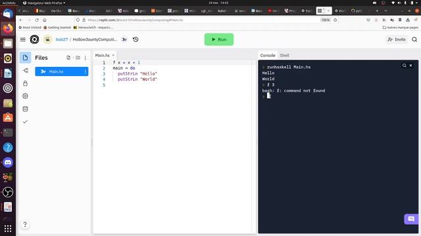Open the bub27 user avatar
Viewport: 421px width, 236px height.
click(47, 39)
